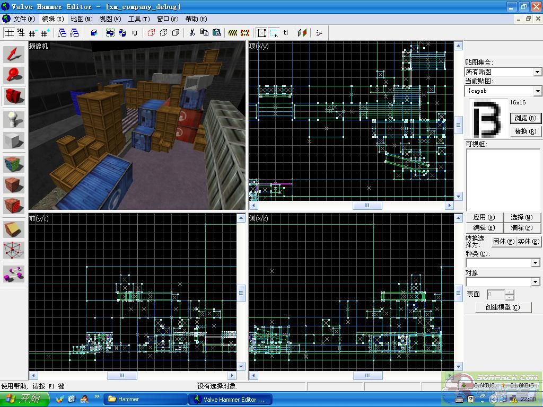Image resolution: width=543 pixels, height=407 pixels.
Task: Expand the 种类 category dropdown
Action: [535, 263]
